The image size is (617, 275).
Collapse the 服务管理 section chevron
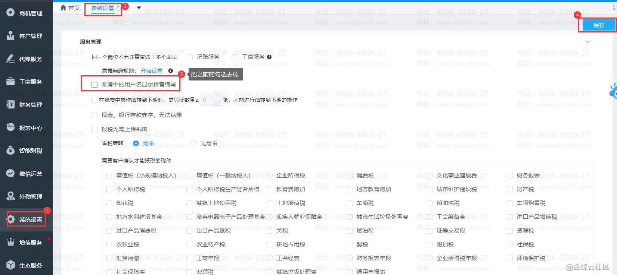coord(587,42)
